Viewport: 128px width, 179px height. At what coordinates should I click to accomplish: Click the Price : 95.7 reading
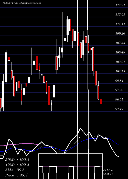pos(16,175)
